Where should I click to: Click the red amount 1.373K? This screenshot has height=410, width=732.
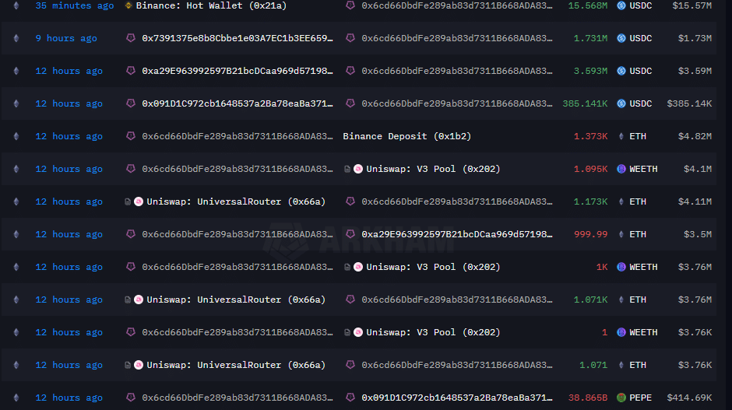(x=590, y=136)
